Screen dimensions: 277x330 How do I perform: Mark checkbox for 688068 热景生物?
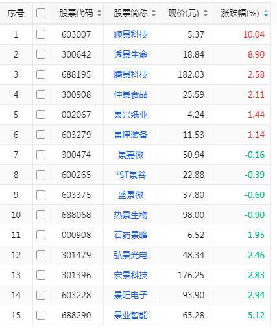41,215
